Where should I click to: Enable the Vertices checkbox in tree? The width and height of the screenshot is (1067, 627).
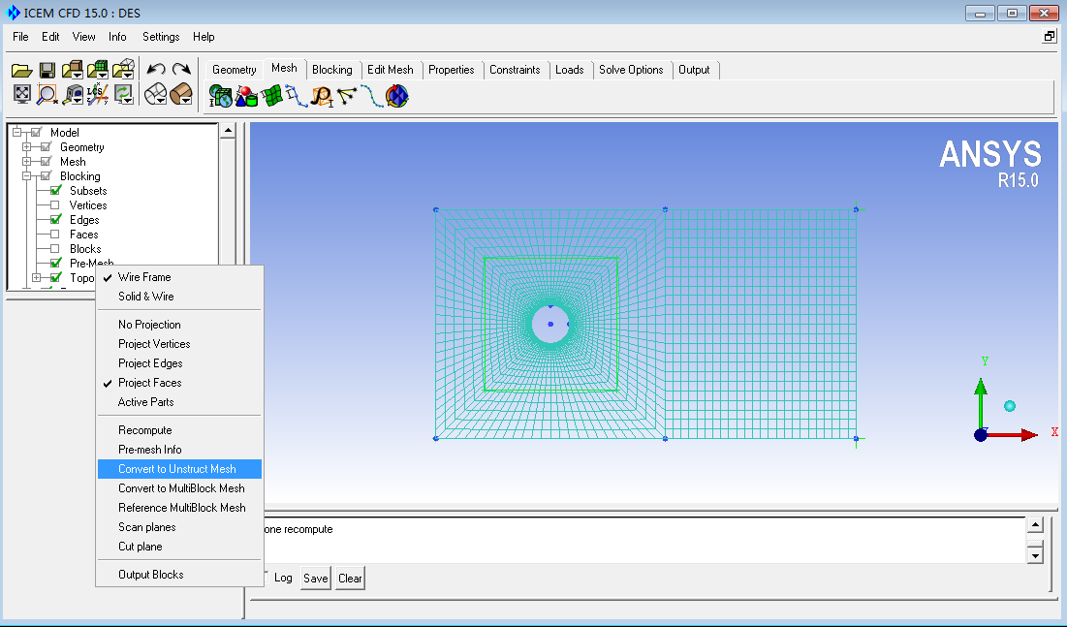pyautogui.click(x=55, y=205)
